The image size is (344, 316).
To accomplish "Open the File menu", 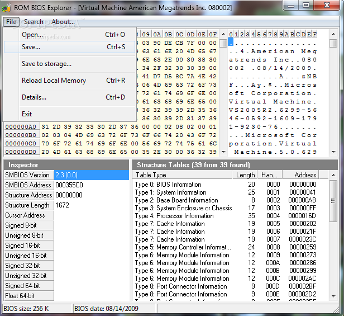I will tap(11, 22).
